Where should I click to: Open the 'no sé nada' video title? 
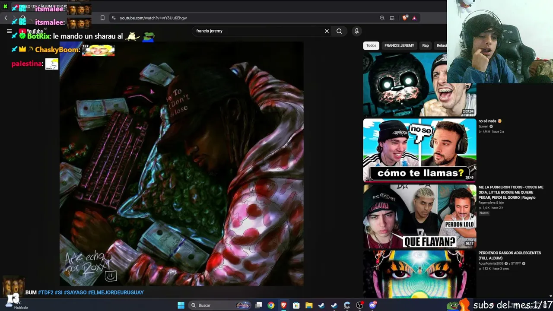pyautogui.click(x=490, y=121)
